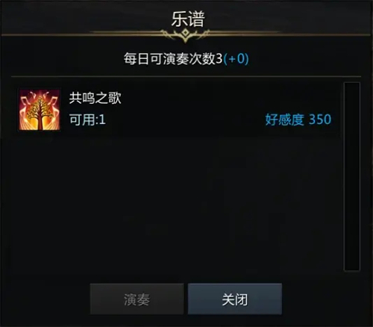373x327 pixels.
Task: Click the empty list area below 共鸣之歌
Action: 177,204
